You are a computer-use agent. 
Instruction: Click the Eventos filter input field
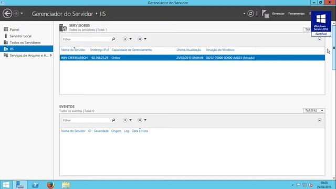[x=86, y=120]
